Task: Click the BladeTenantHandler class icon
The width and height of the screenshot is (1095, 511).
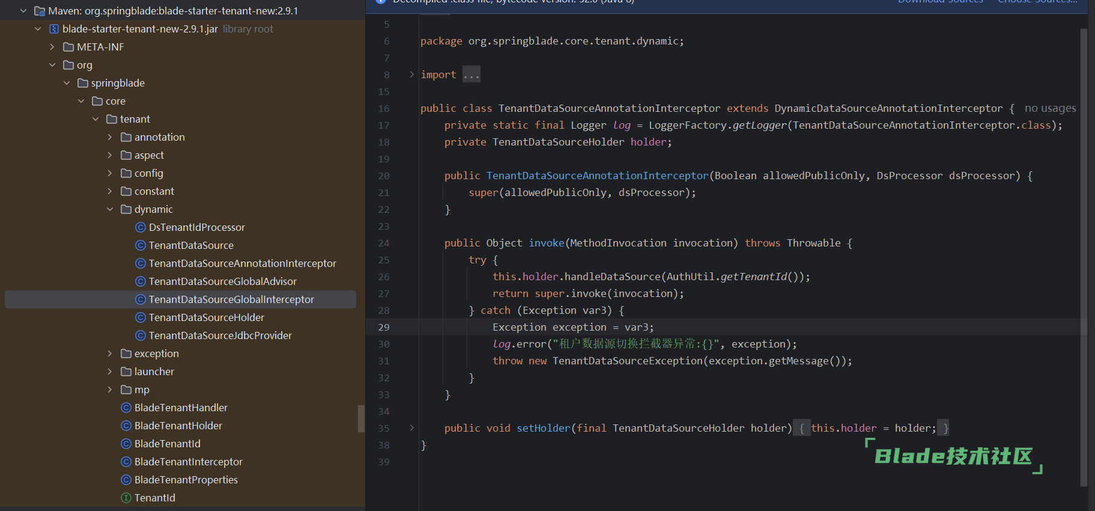Action: click(126, 408)
